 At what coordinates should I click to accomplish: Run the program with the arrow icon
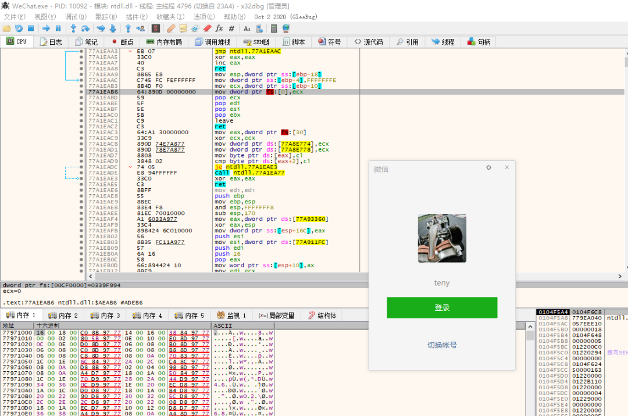click(46, 28)
